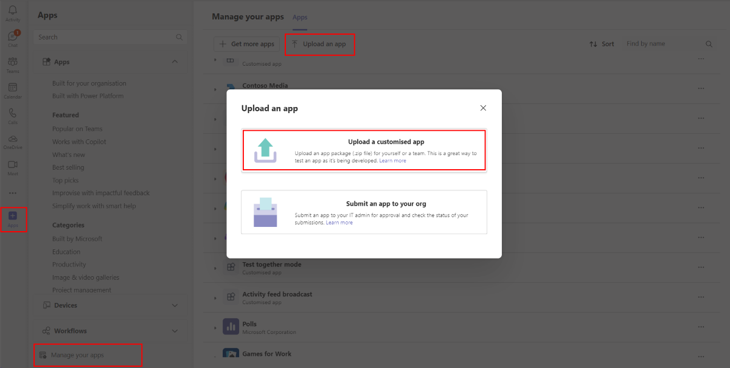
Task: Expand the Workflows section
Action: coord(175,330)
